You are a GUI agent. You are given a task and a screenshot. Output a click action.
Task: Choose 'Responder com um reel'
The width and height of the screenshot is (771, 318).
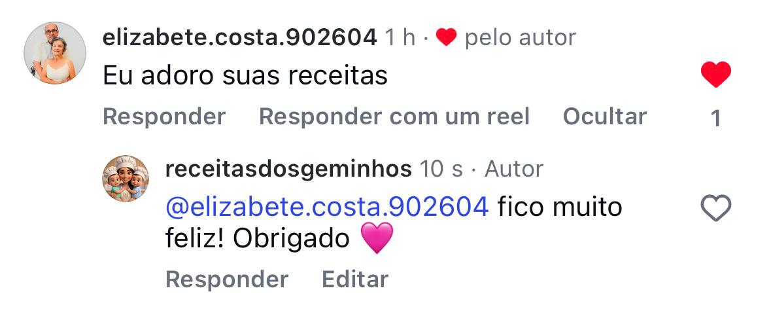(x=394, y=117)
